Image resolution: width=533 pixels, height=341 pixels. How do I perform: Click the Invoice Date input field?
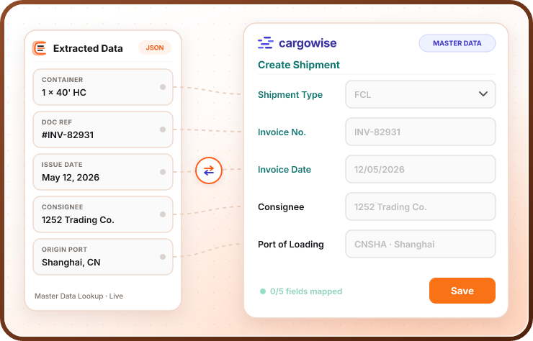point(421,169)
